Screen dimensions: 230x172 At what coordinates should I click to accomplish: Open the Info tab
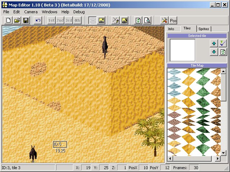[x=171, y=29]
